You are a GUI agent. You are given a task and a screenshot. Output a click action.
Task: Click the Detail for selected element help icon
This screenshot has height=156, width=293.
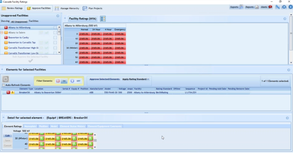pos(287,118)
